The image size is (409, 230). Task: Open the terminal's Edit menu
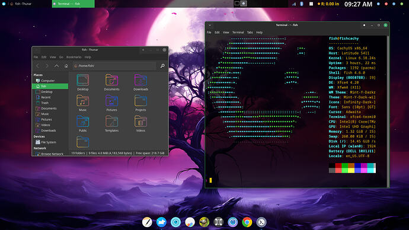[x=217, y=33]
